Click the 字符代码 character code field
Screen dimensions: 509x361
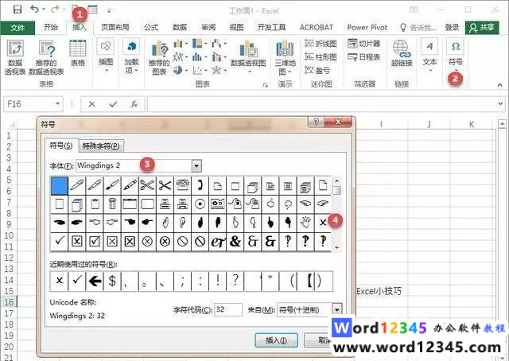click(x=227, y=309)
